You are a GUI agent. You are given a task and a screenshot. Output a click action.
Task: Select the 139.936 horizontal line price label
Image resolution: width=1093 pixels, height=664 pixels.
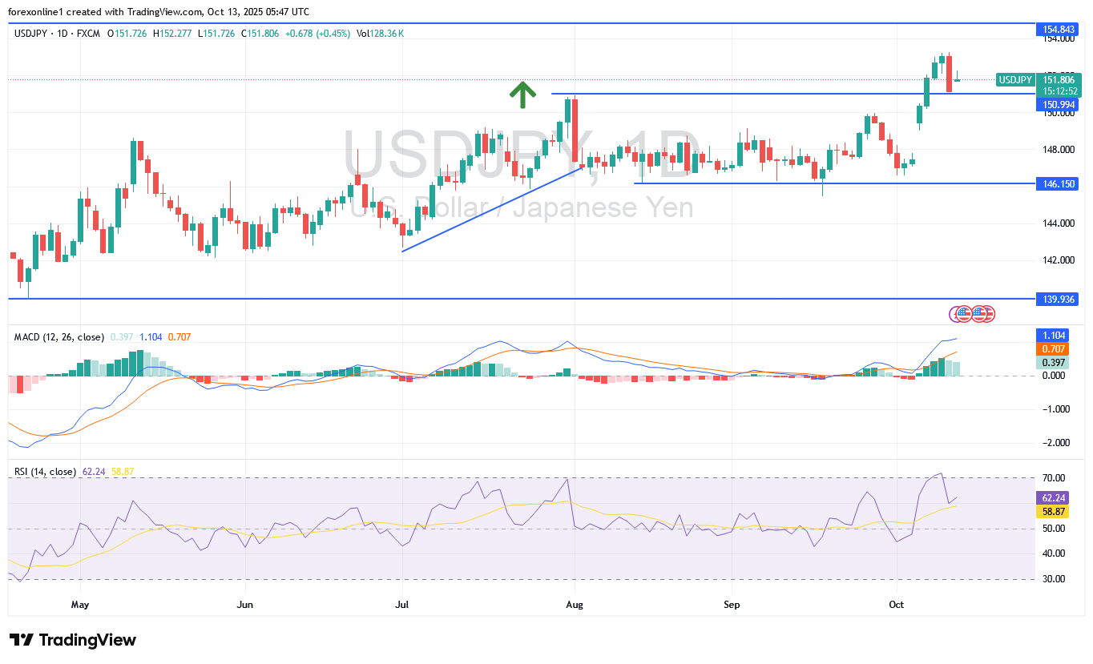(1059, 299)
